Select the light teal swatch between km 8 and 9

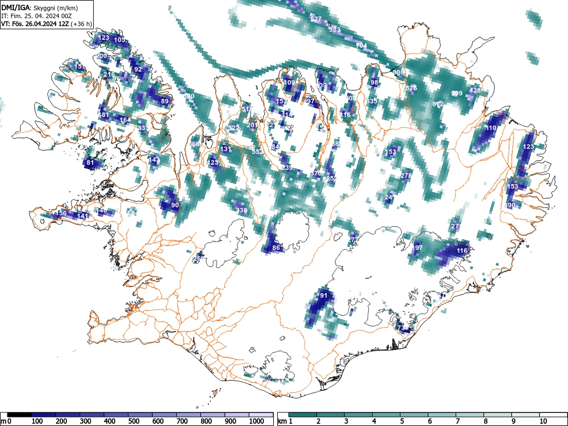[x=498, y=415]
